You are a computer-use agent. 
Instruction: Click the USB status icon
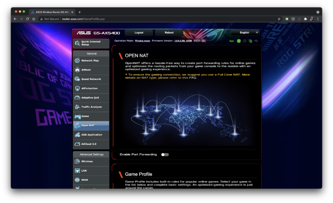[x=256, y=41]
